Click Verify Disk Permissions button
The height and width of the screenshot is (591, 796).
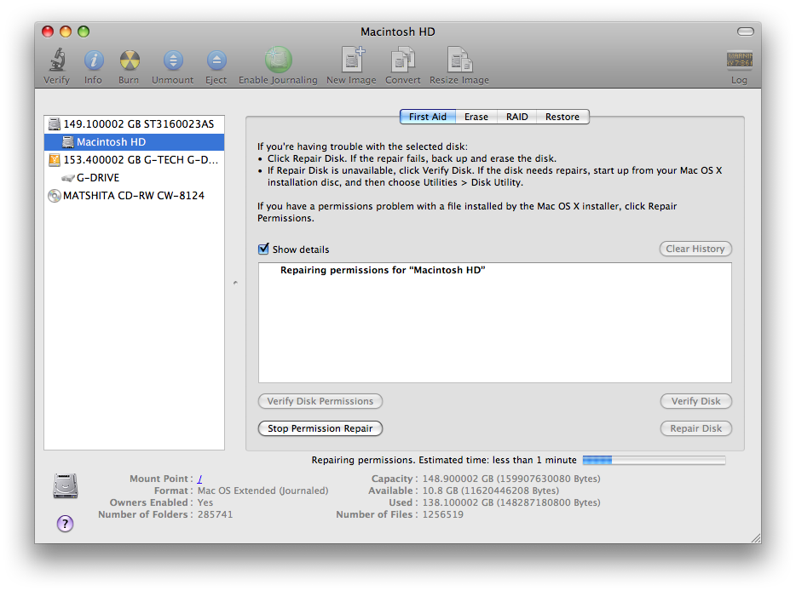(x=320, y=401)
